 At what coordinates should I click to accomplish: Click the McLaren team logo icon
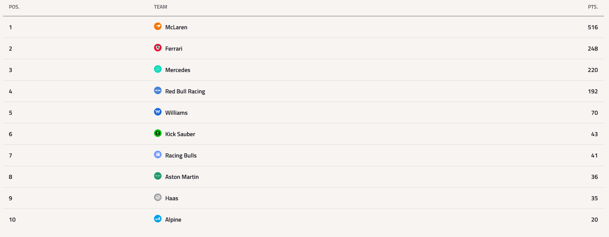point(158,26)
